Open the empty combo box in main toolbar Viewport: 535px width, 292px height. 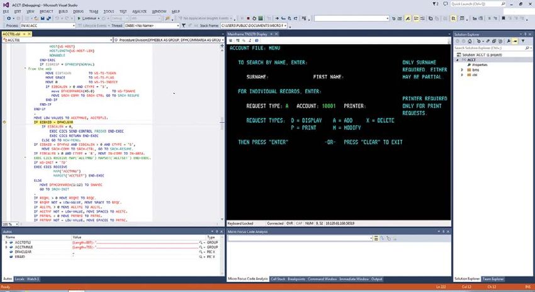tap(351, 18)
